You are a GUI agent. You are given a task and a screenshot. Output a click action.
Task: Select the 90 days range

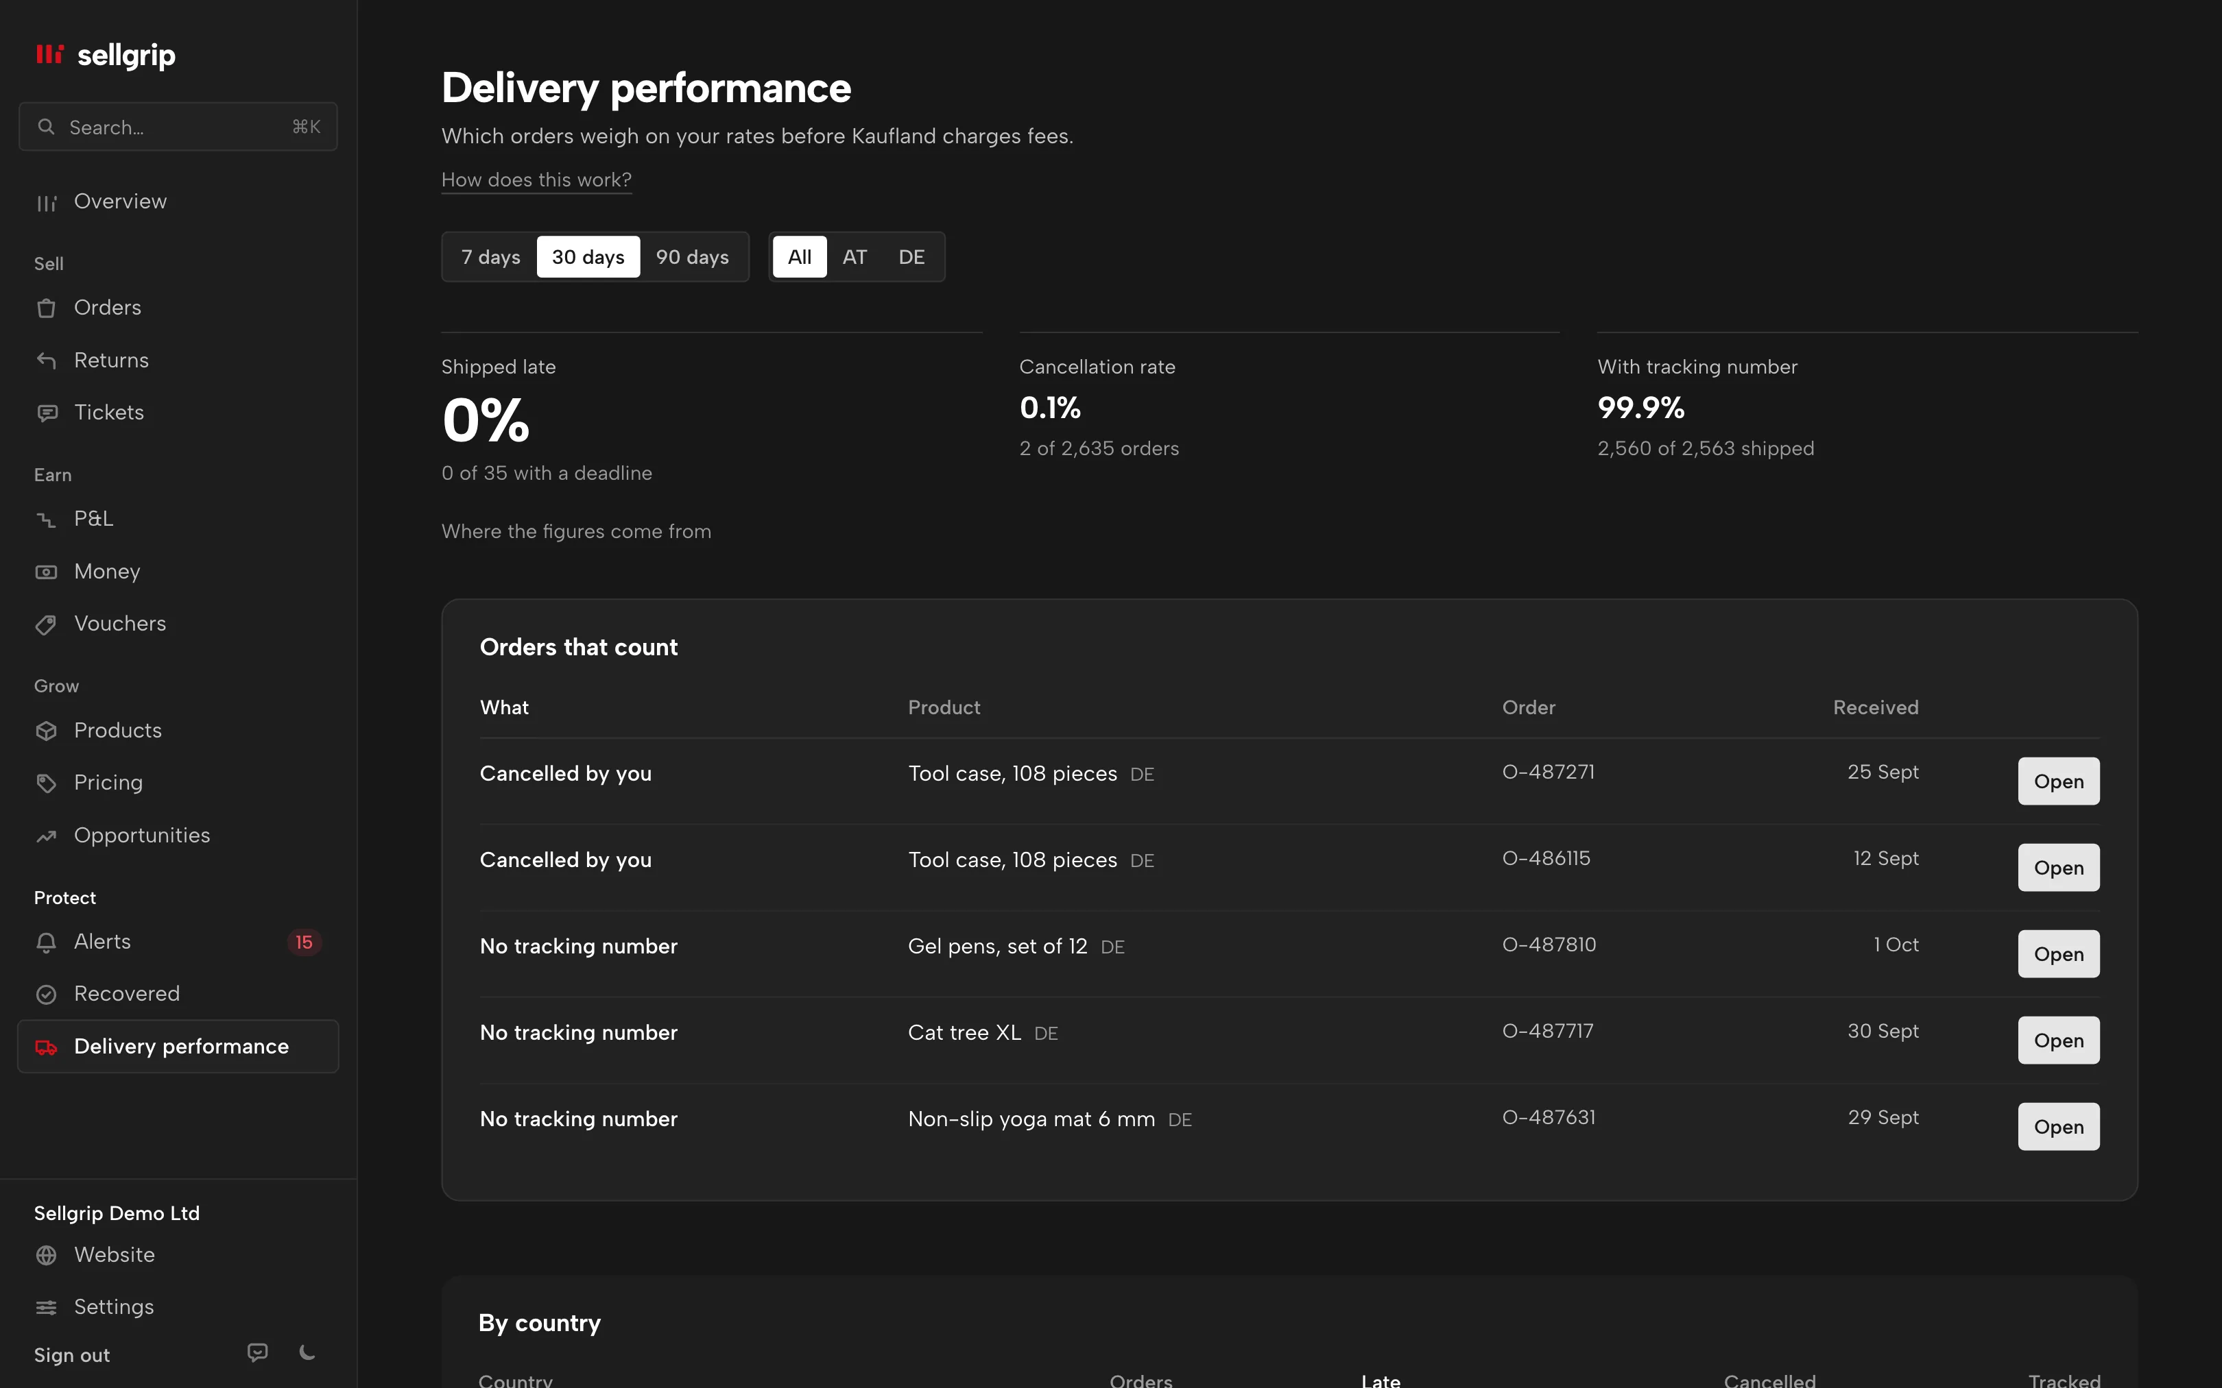(692, 257)
